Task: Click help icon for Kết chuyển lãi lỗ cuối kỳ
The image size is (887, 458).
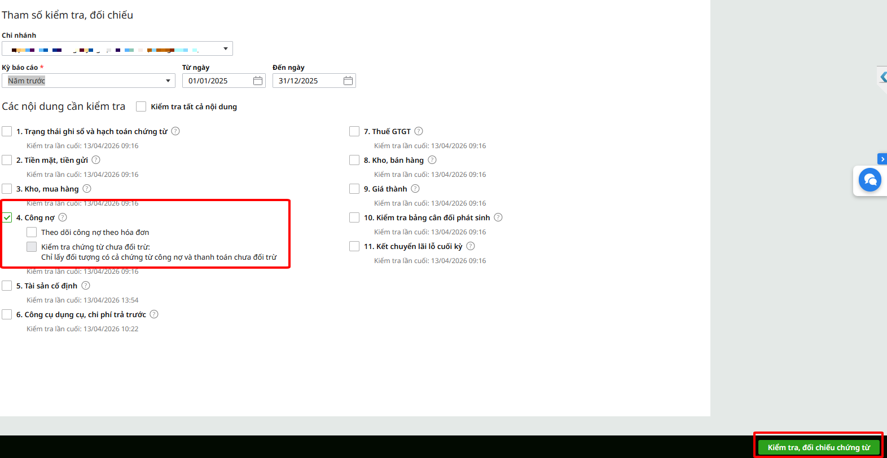Action: click(x=471, y=246)
